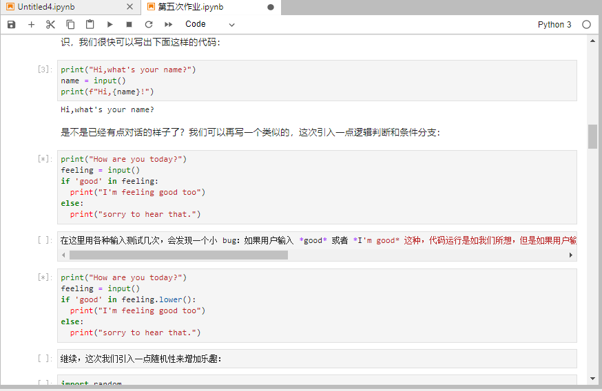Image resolution: width=602 pixels, height=391 pixels.
Task: Click the Python 3 kernel name
Action: tap(554, 25)
